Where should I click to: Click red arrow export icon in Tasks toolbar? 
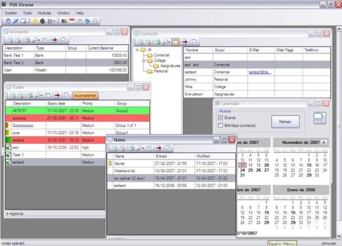(57, 95)
